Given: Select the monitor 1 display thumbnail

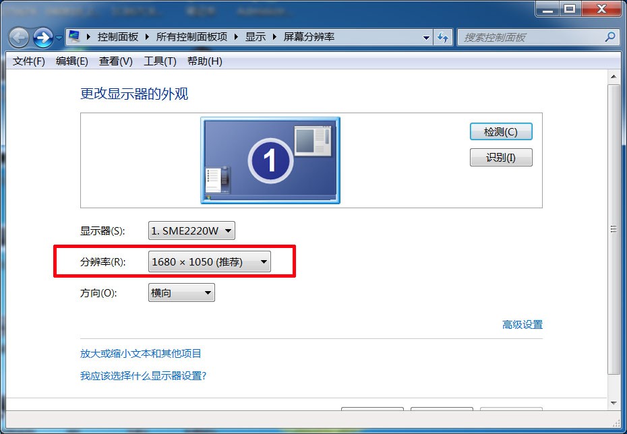Looking at the screenshot, I should 270,160.
